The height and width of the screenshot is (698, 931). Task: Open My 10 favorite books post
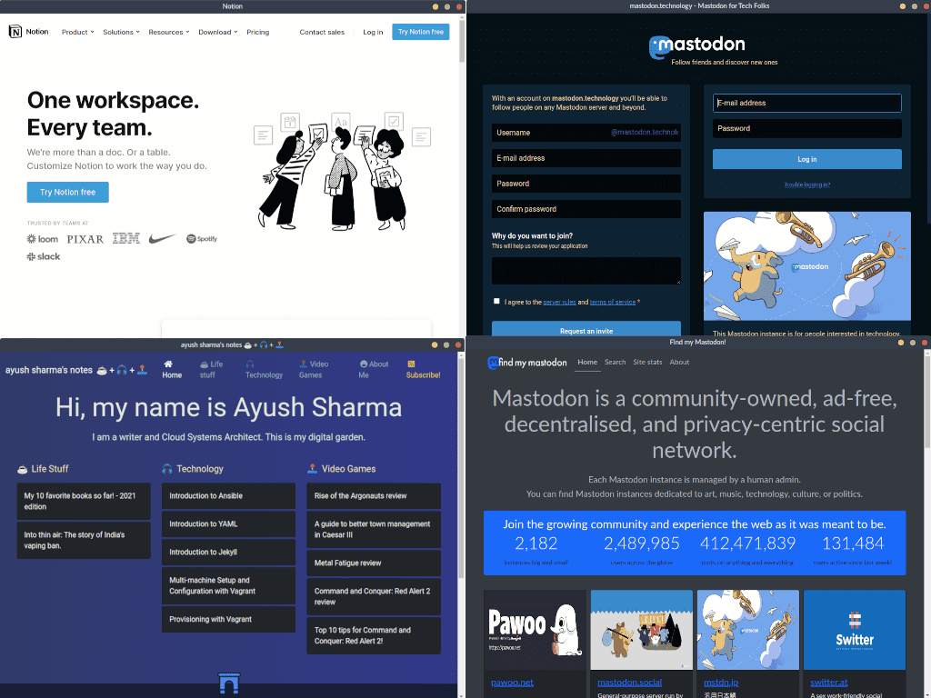(x=84, y=501)
